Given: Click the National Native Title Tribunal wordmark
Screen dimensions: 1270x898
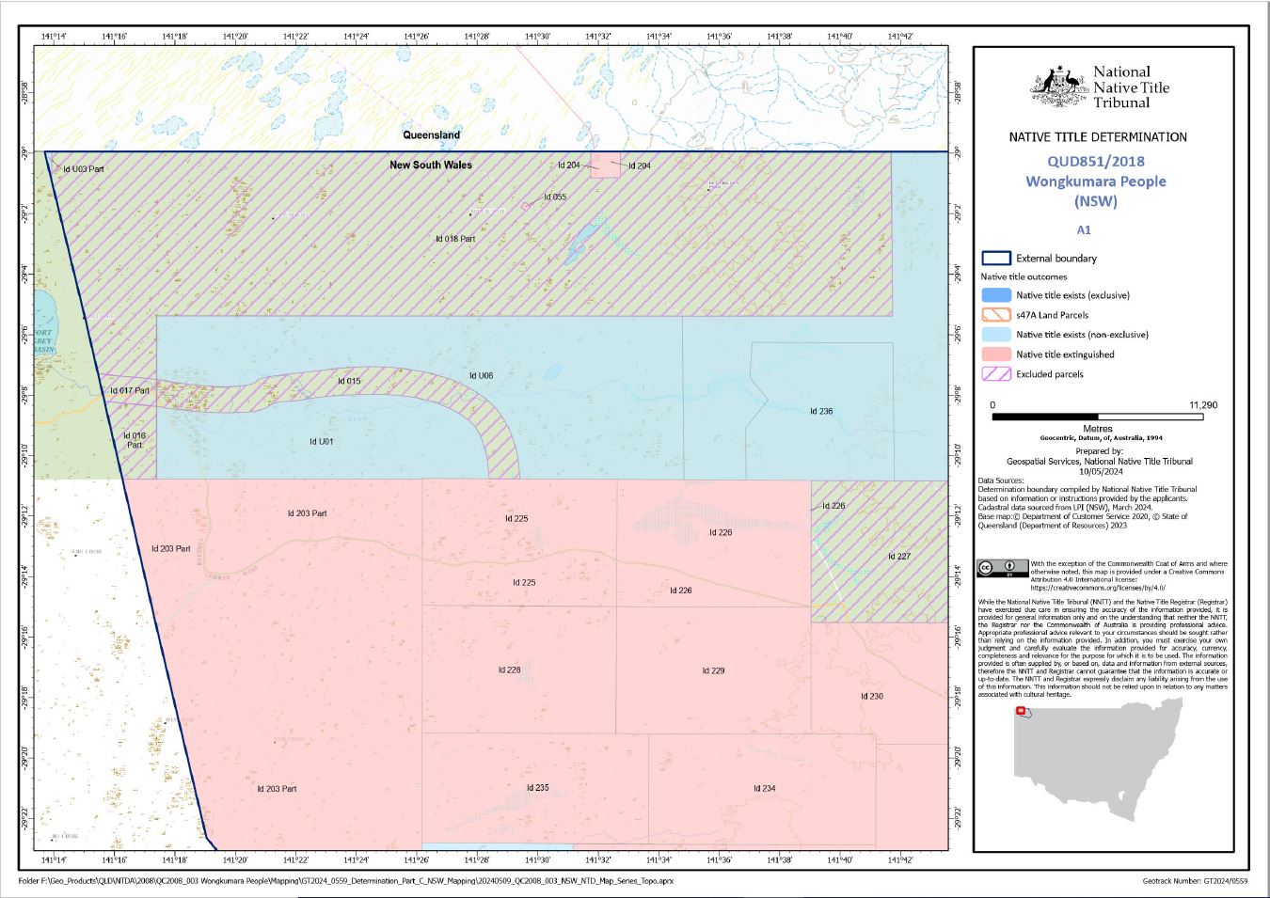Looking at the screenshot, I should click(x=1131, y=87).
